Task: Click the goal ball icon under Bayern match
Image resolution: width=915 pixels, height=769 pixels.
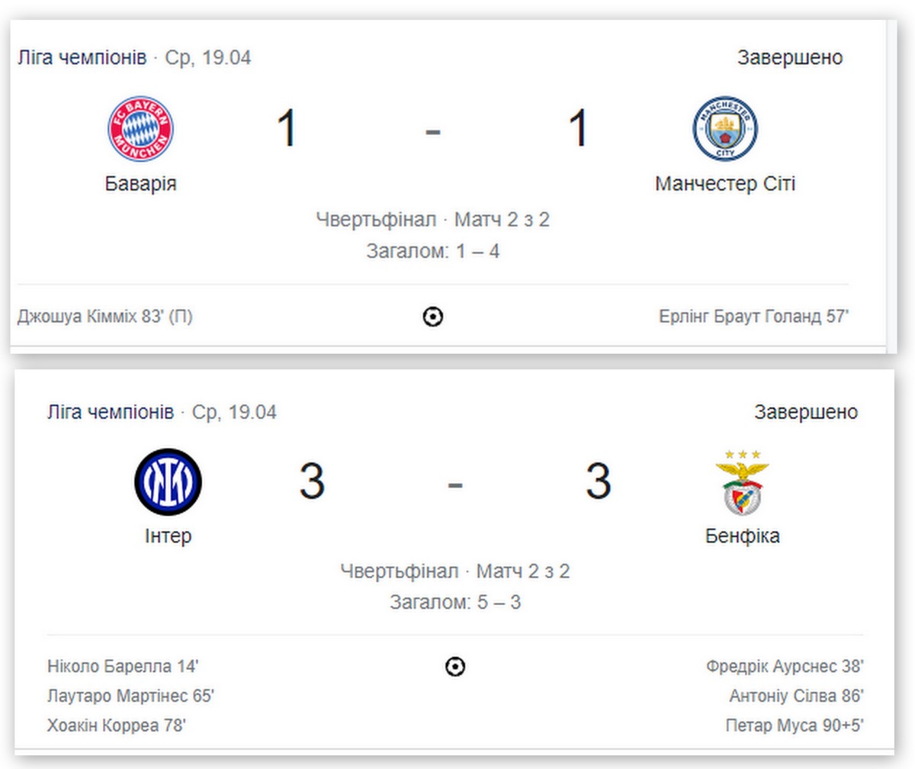Action: coord(433,317)
